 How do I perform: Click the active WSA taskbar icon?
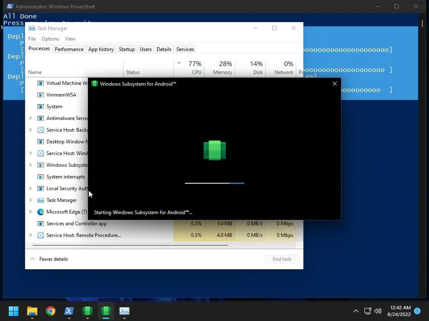pyautogui.click(x=106, y=311)
